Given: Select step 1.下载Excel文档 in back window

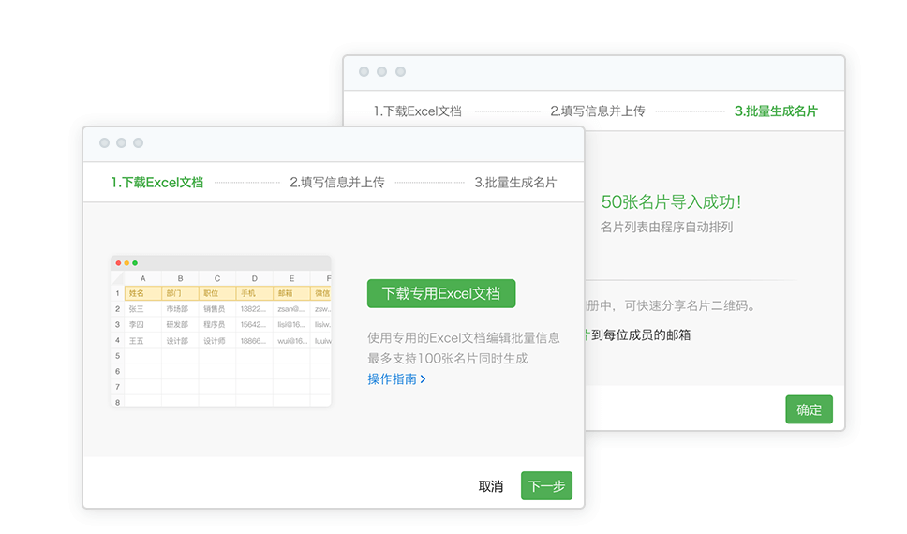Looking at the screenshot, I should point(417,111).
